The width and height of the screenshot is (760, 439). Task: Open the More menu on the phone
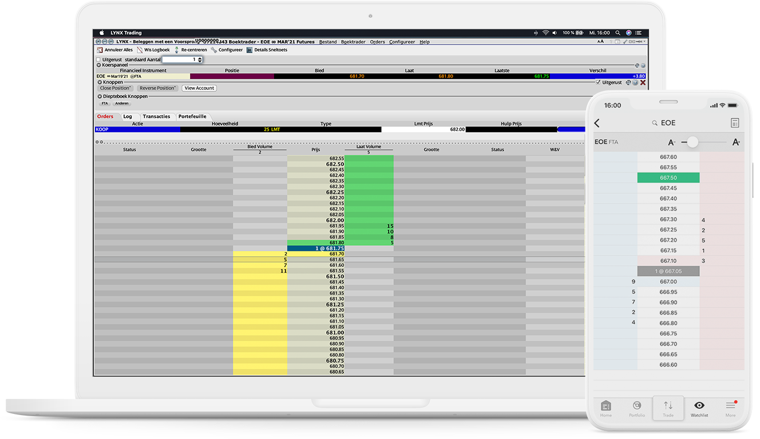coord(730,409)
